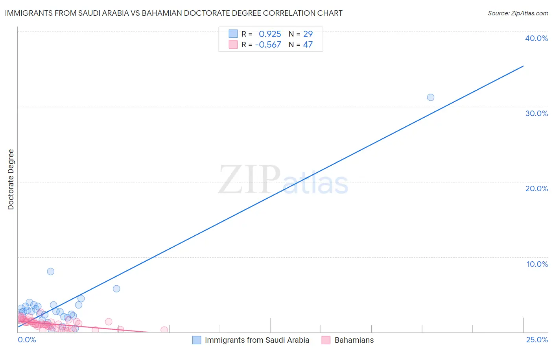This screenshot has height=351, width=553.
Task: Click the 40.0% y-axis tick label
Action: 536,38
